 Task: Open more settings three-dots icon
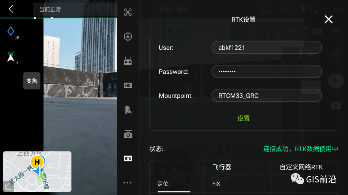point(127,183)
